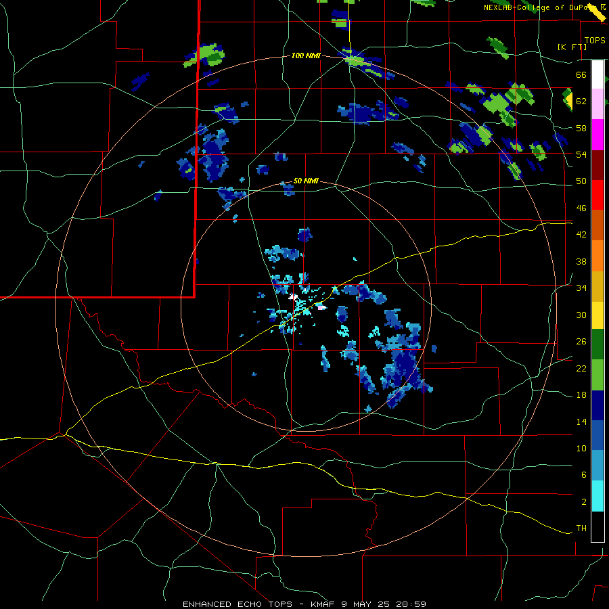Select the dark red legend band
The height and width of the screenshot is (609, 609).
[x=597, y=164]
